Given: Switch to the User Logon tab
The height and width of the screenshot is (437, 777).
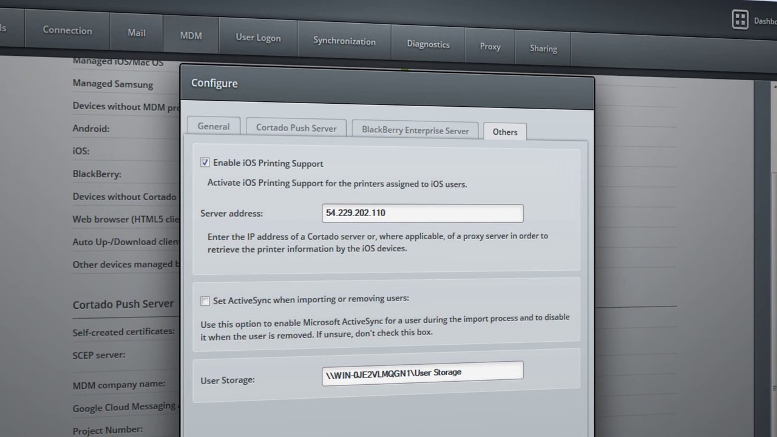Looking at the screenshot, I should [258, 38].
